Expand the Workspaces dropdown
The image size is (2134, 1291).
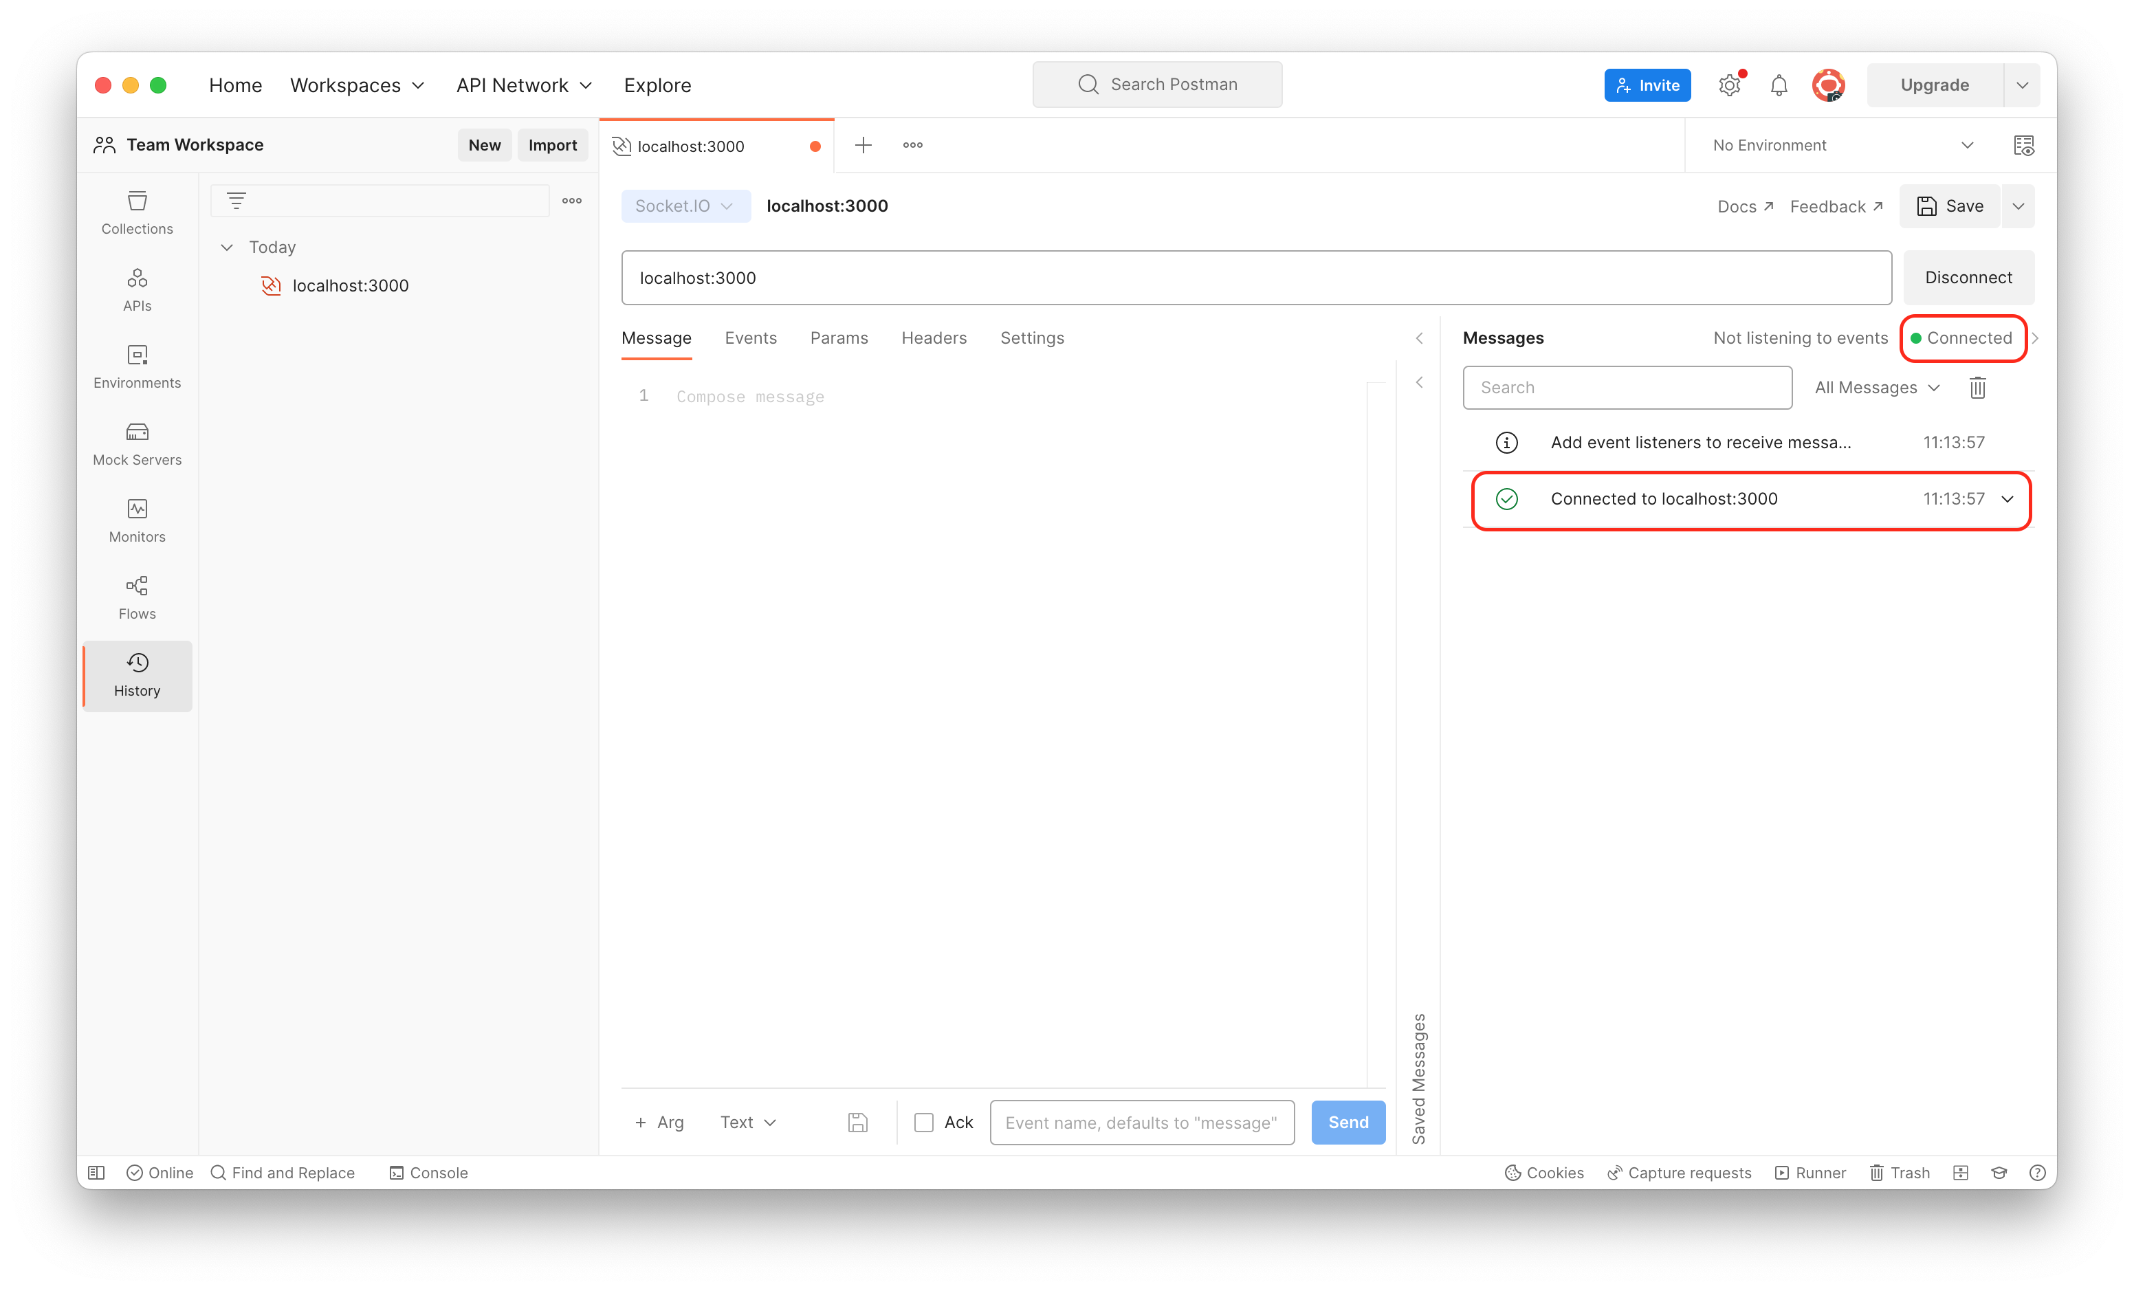[x=357, y=85]
